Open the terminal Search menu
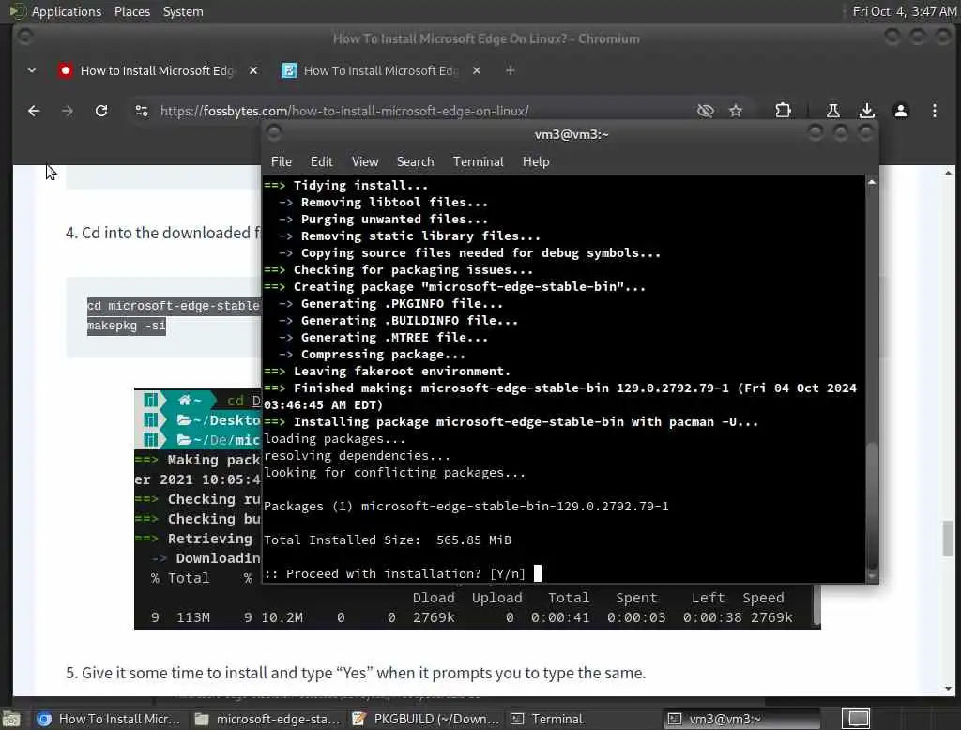The width and height of the screenshot is (961, 730). (415, 161)
